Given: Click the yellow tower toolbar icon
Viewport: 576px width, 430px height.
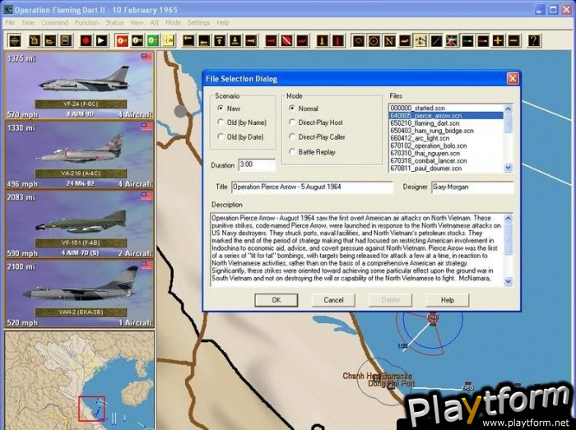Looking at the screenshot, I should [323, 40].
